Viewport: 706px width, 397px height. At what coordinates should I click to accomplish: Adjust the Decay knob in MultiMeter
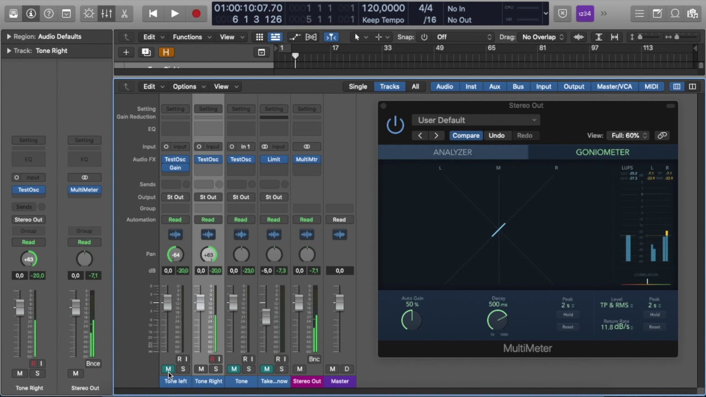[x=498, y=320]
